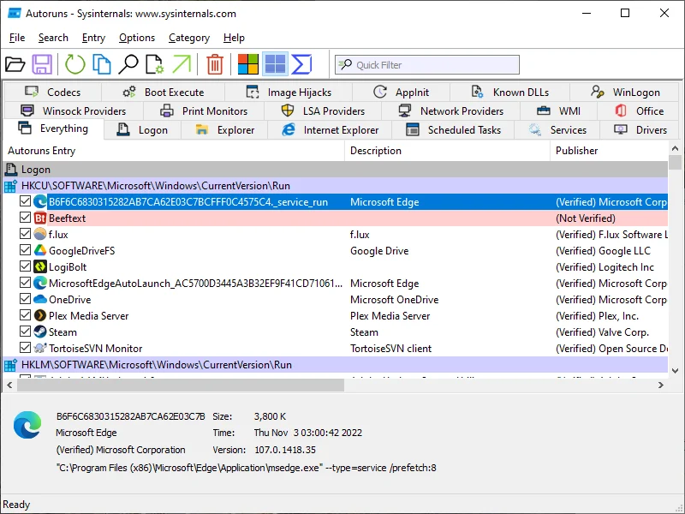Screen dimensions: 685x514
Task: Expand the HKLM CurrentVersion Run section
Action: click(9, 364)
